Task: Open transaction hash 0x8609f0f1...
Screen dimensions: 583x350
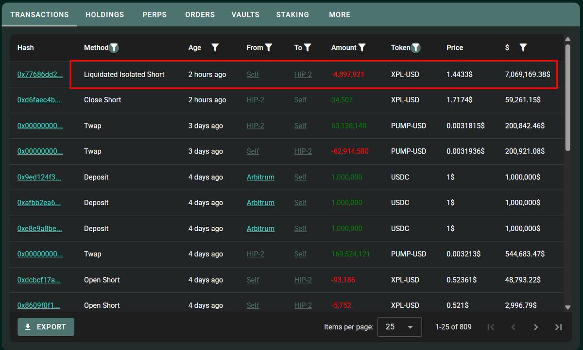Action: (x=39, y=305)
